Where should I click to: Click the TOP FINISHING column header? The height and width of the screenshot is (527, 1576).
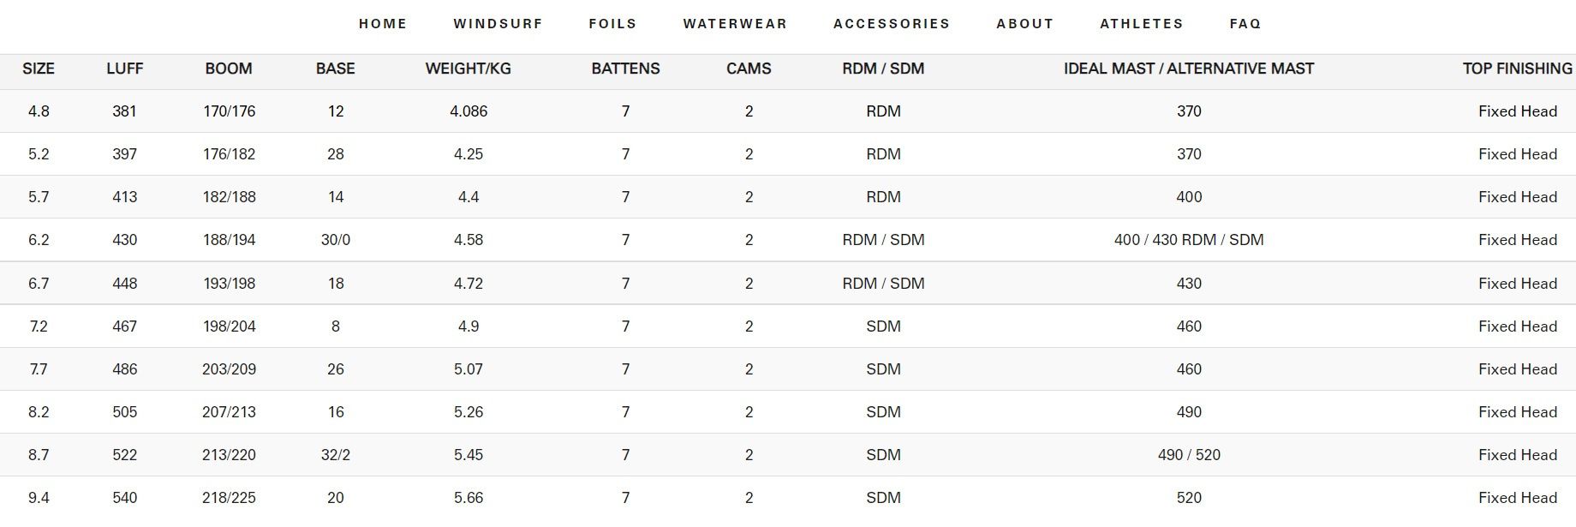click(x=1517, y=69)
